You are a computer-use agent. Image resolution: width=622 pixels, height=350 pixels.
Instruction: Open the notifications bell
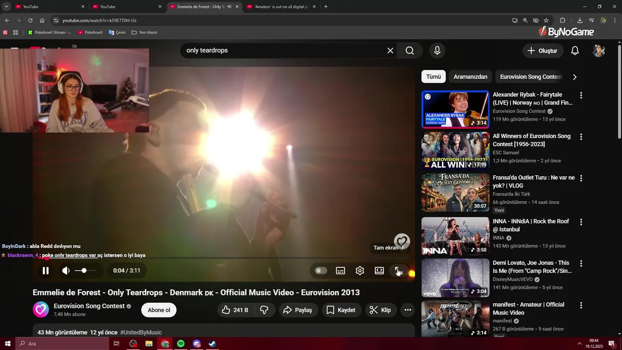[x=575, y=51]
